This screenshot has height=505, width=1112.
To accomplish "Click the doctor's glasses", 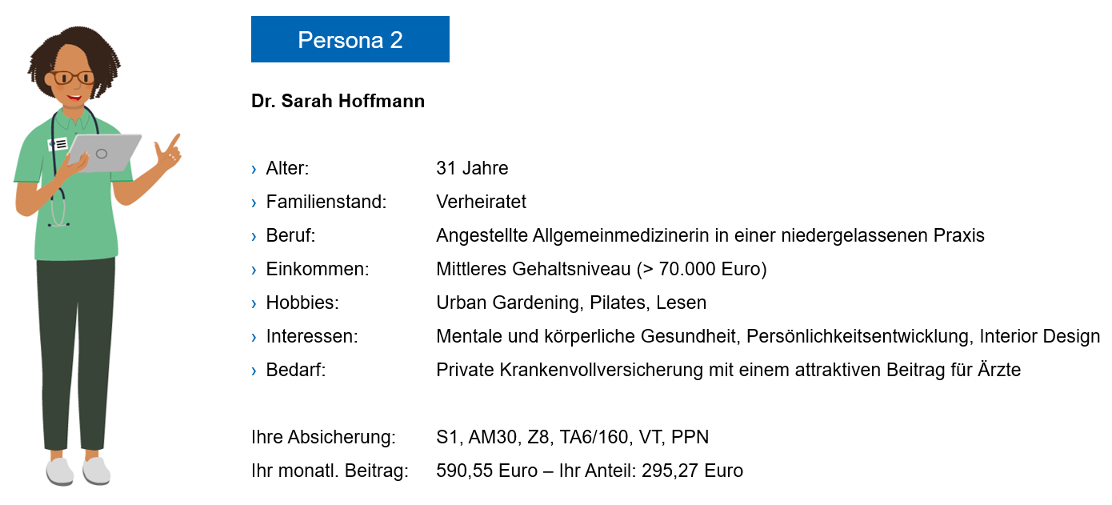I will pos(72,78).
